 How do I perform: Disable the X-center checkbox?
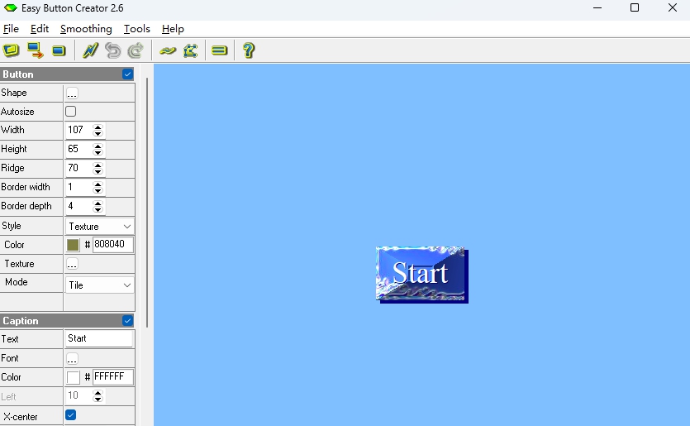[70, 415]
